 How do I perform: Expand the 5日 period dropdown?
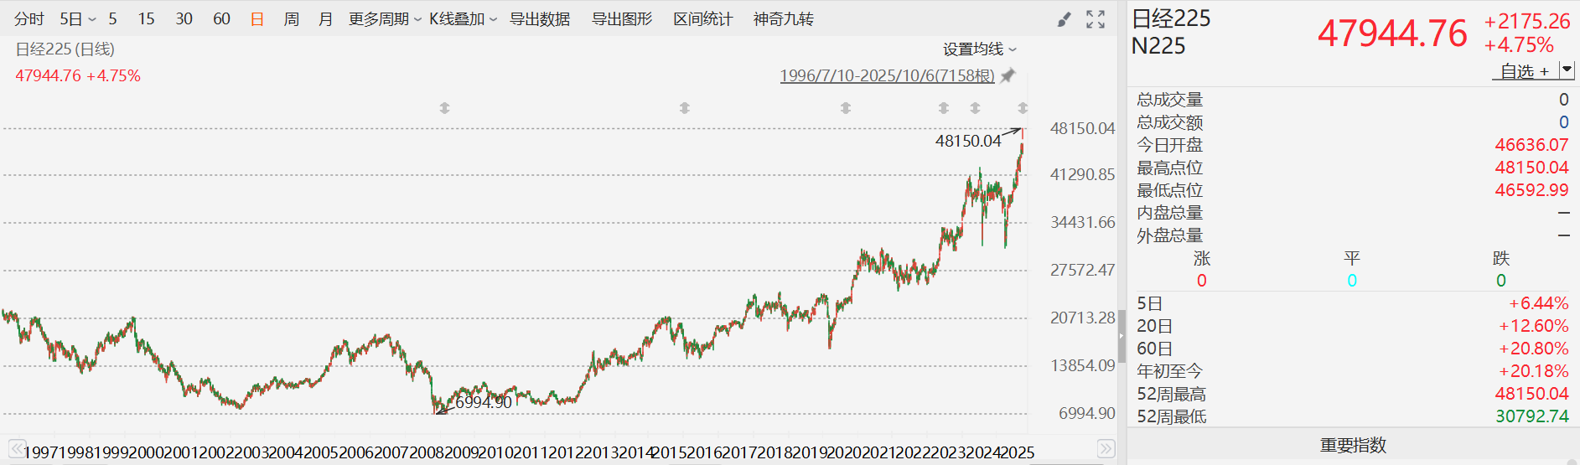point(92,19)
